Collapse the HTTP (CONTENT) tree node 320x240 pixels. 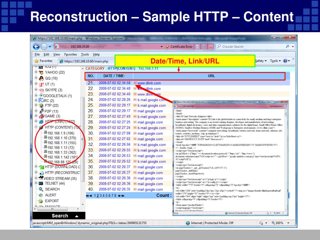point(36,127)
